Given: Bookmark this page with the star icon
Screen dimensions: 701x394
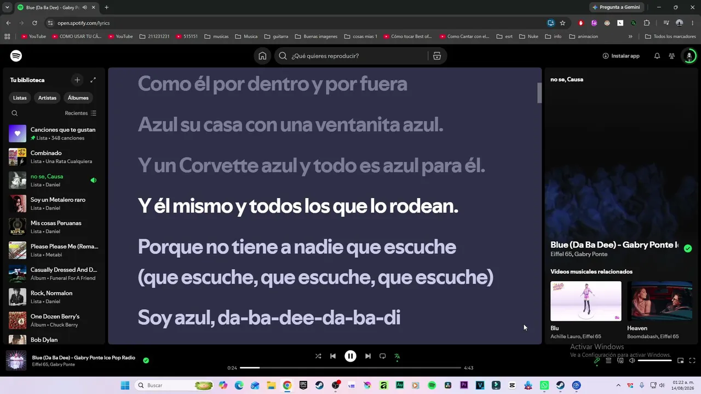Looking at the screenshot, I should [x=562, y=23].
